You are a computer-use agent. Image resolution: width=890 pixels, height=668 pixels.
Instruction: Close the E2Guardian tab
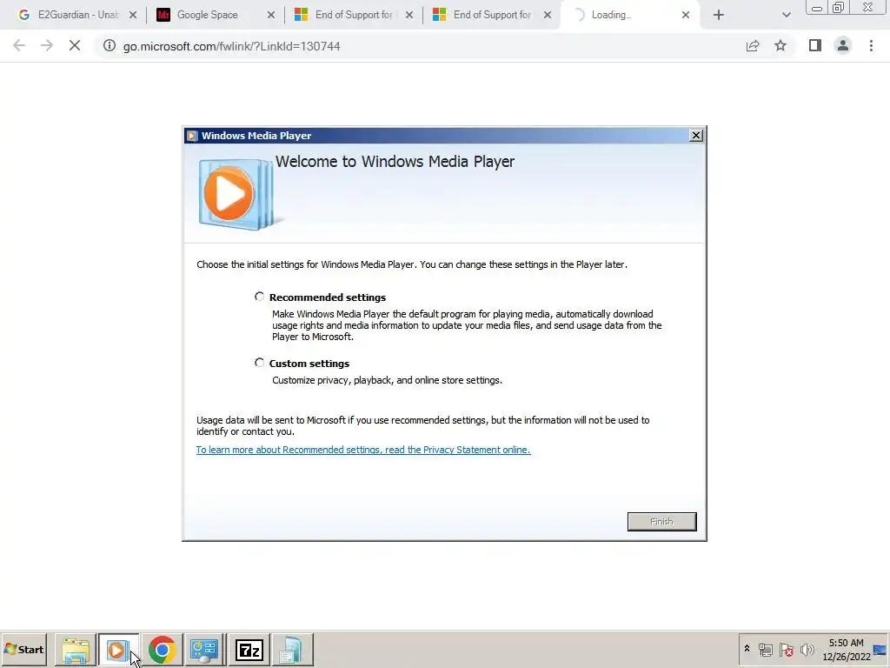(x=133, y=15)
